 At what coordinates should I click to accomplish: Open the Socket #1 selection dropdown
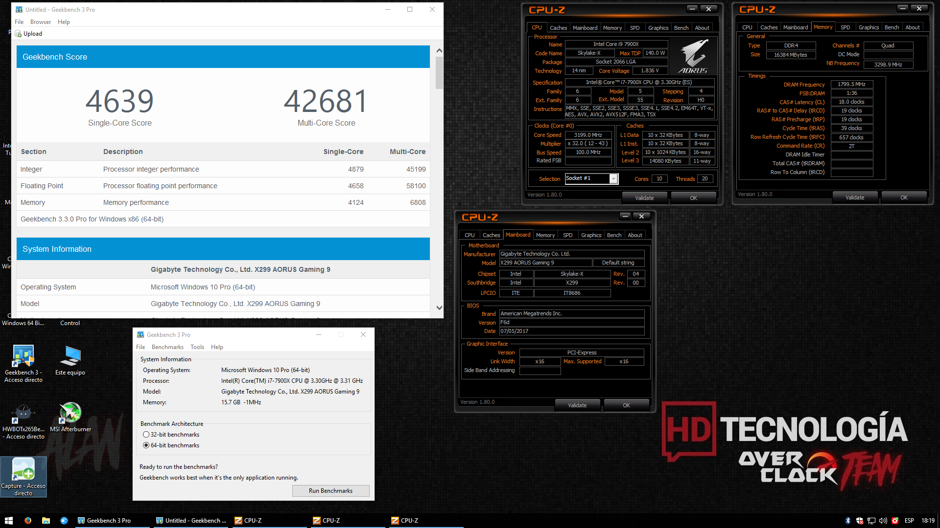(613, 179)
